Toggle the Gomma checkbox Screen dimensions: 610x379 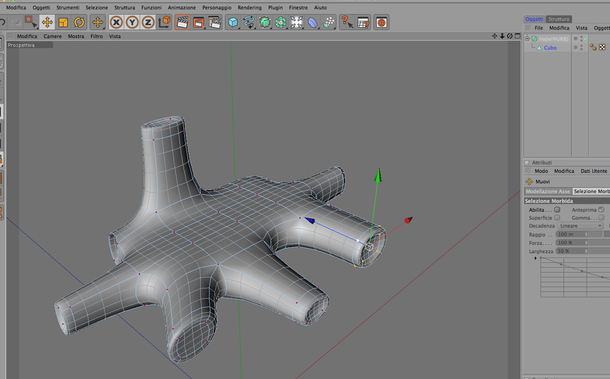601,218
